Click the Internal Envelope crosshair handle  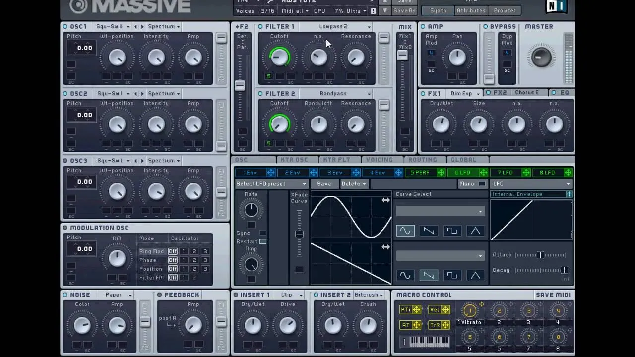coord(569,194)
